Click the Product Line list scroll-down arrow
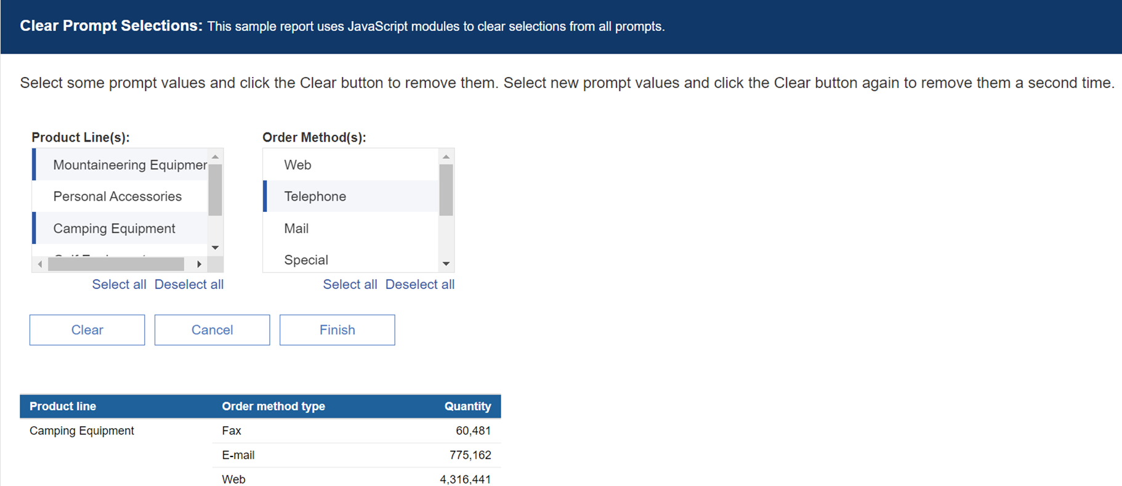The width and height of the screenshot is (1122, 486). [x=215, y=248]
